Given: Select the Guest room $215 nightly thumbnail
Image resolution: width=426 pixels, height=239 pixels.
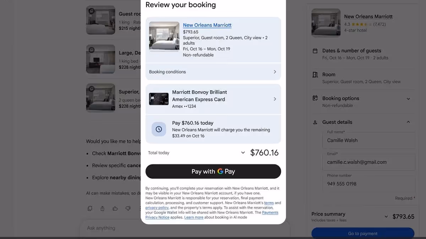Looking at the screenshot, I should pyautogui.click(x=101, y=20).
